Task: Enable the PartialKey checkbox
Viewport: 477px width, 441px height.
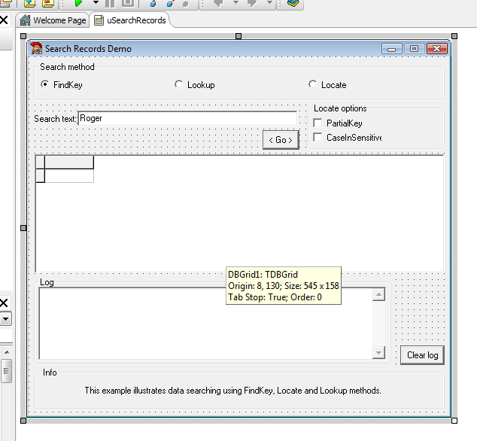Action: pyautogui.click(x=317, y=123)
